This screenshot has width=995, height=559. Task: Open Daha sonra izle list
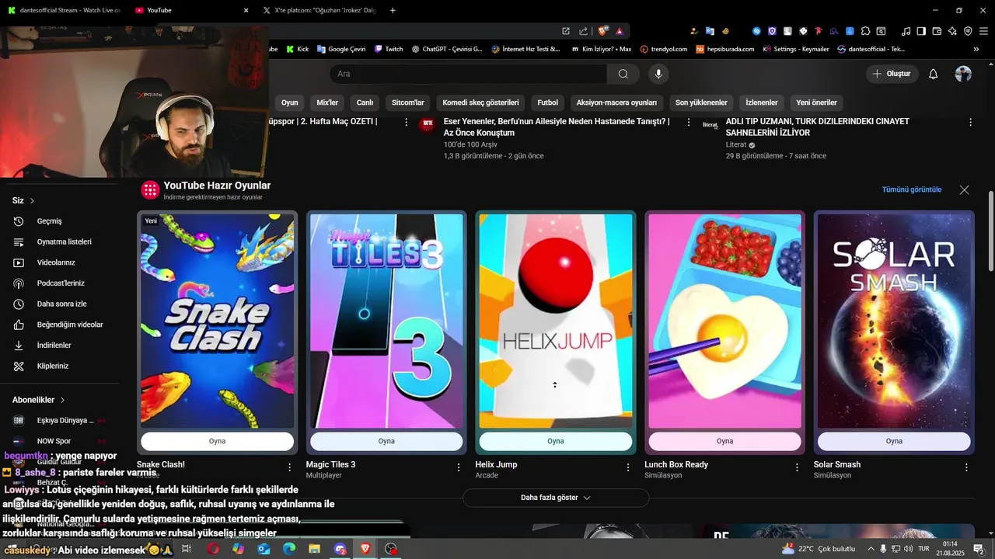point(60,304)
